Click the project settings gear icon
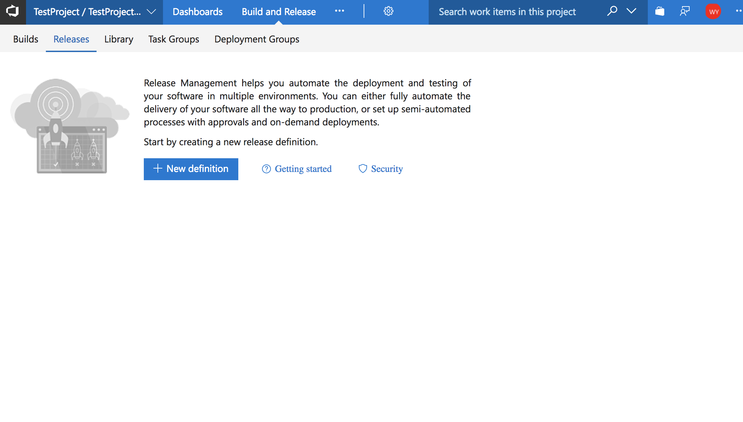 388,11
